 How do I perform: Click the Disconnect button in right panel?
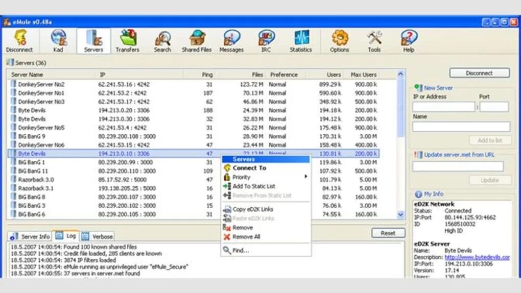point(480,73)
